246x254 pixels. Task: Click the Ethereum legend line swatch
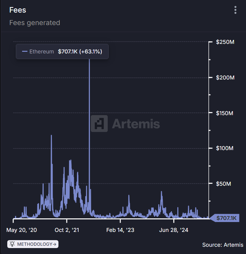click(x=25, y=51)
